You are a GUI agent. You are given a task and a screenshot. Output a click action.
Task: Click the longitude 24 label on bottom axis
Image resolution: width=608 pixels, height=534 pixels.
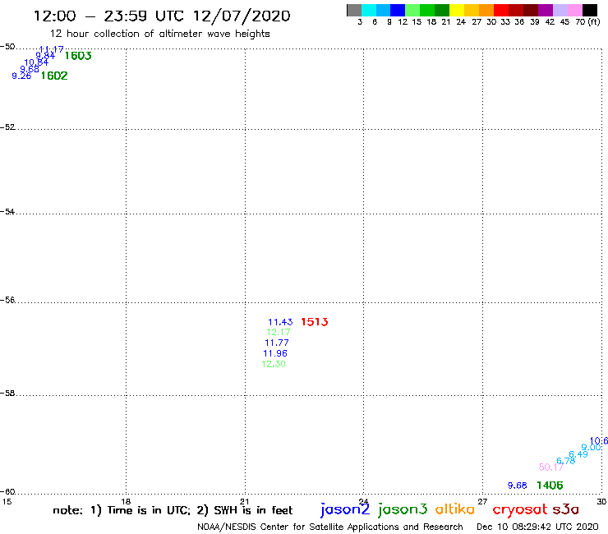click(363, 502)
